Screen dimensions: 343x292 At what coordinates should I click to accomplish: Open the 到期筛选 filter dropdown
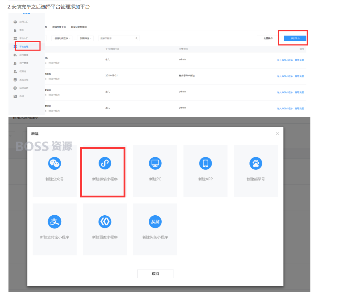coord(85,38)
